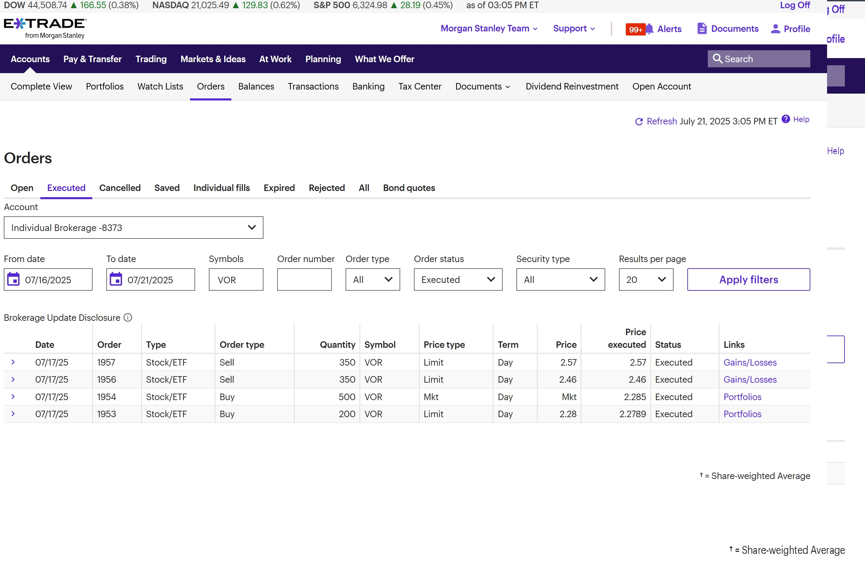The height and width of the screenshot is (588, 865).
Task: Expand the order 1954 row chevron
Action: (13, 397)
